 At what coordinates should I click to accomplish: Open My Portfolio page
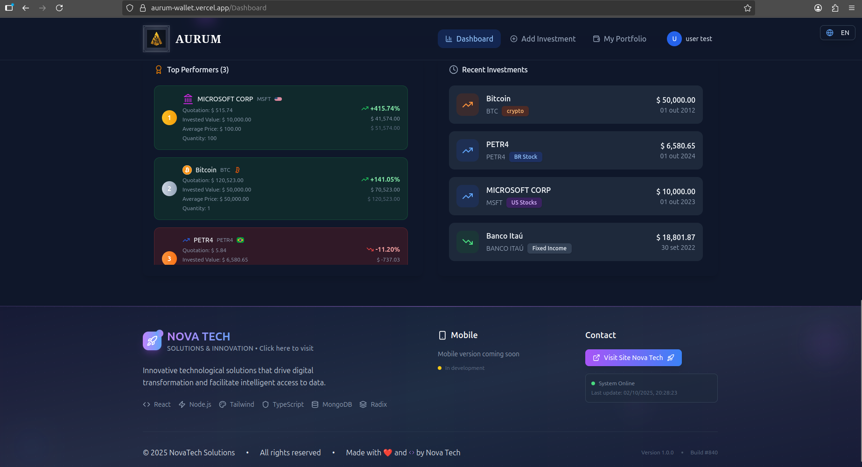[619, 39]
